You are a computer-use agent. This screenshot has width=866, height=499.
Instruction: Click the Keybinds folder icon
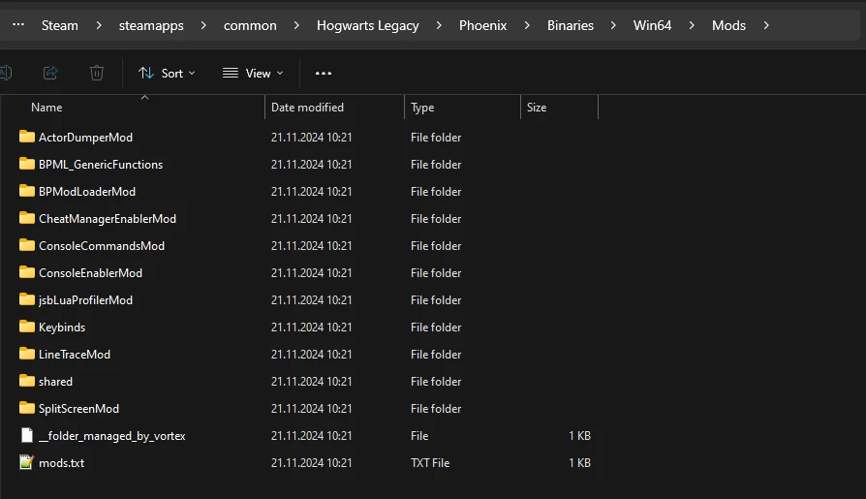pos(27,327)
